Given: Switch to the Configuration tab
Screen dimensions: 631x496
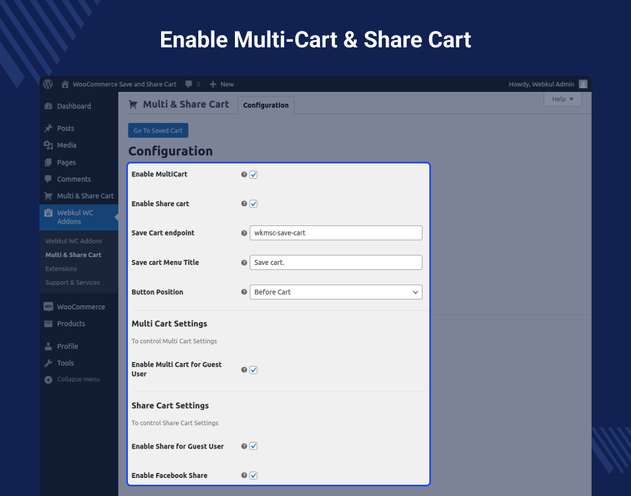Looking at the screenshot, I should click(x=266, y=105).
